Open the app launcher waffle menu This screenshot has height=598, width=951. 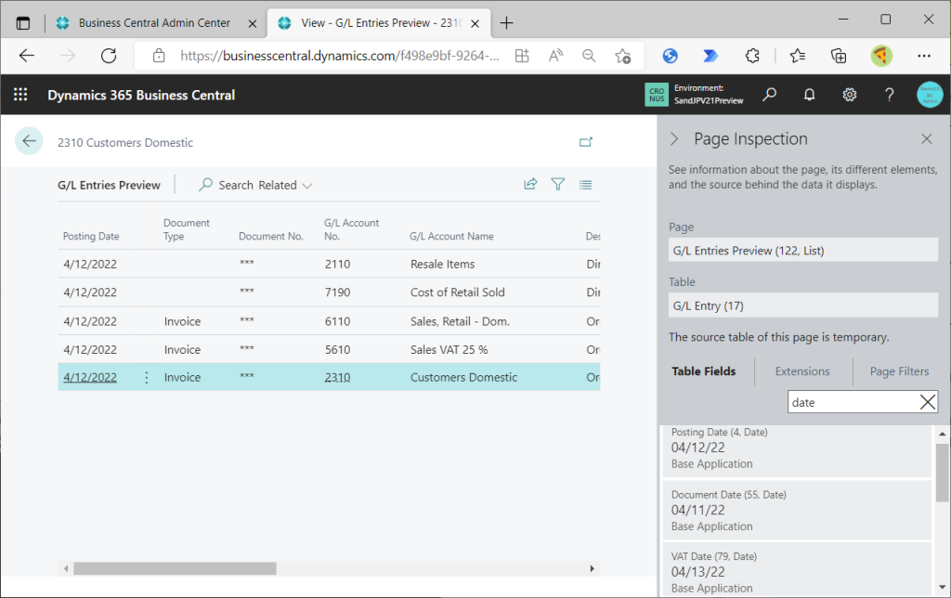coord(20,95)
